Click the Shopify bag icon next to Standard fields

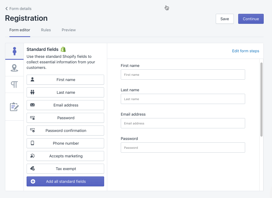(x=62, y=49)
